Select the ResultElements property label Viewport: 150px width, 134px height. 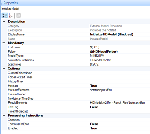point(18,103)
